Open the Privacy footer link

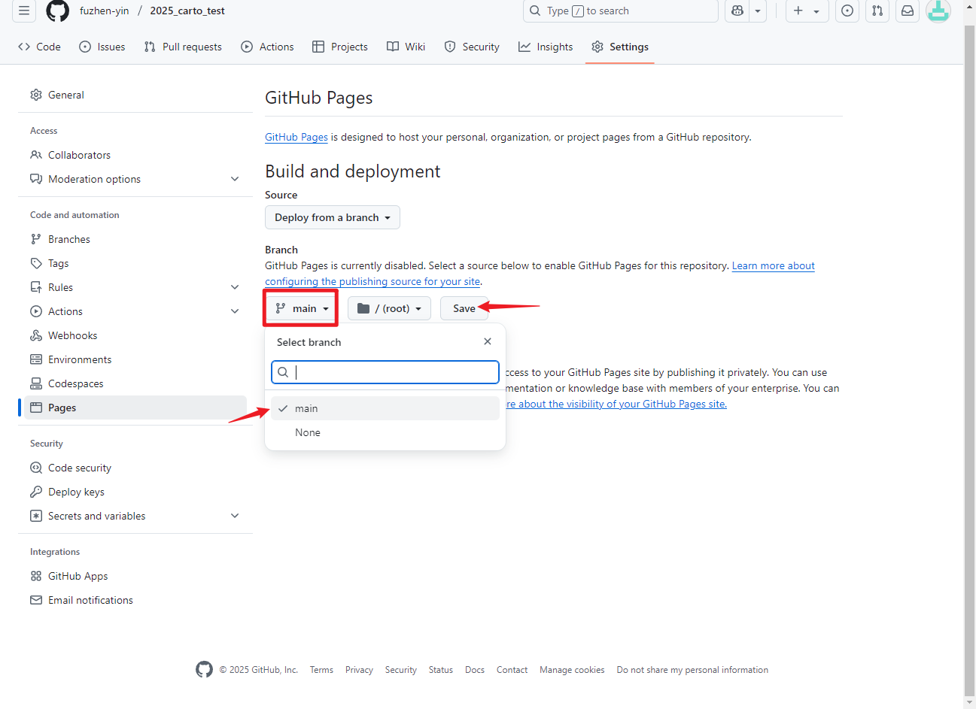pyautogui.click(x=359, y=670)
